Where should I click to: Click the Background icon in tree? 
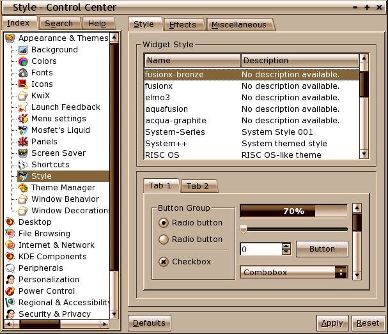[x=23, y=50]
